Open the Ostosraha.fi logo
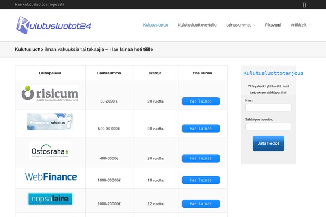Screen dimensions: 326x217 coord(50,151)
